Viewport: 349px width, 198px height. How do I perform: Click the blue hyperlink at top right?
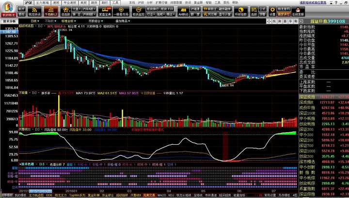click(x=313, y=3)
